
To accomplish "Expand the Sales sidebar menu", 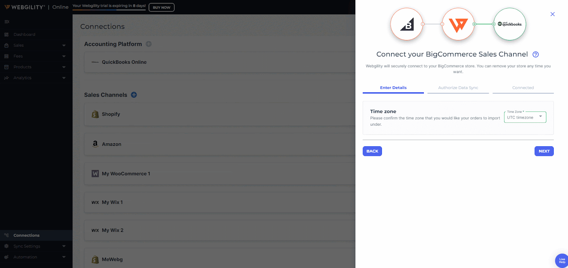I will point(35,45).
